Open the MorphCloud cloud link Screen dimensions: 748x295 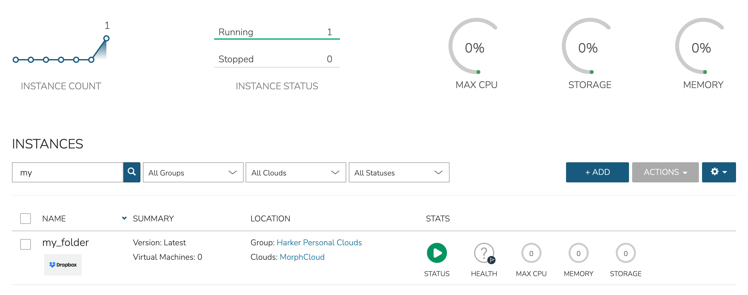[x=302, y=257]
